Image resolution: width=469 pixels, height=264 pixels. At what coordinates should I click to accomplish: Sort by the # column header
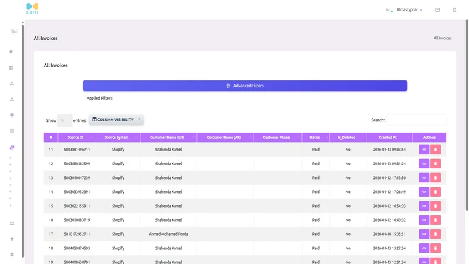click(51, 137)
